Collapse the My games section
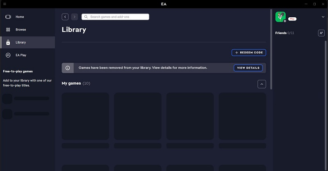The width and height of the screenshot is (328, 171). pos(262,84)
